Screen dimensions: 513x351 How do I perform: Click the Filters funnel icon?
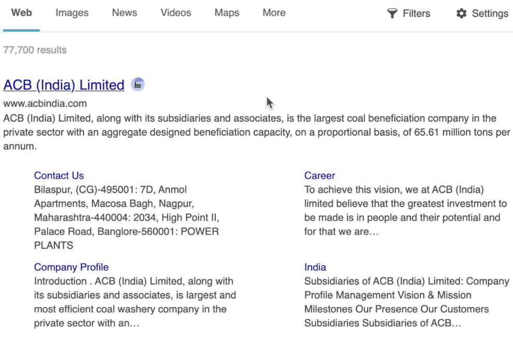click(x=392, y=13)
